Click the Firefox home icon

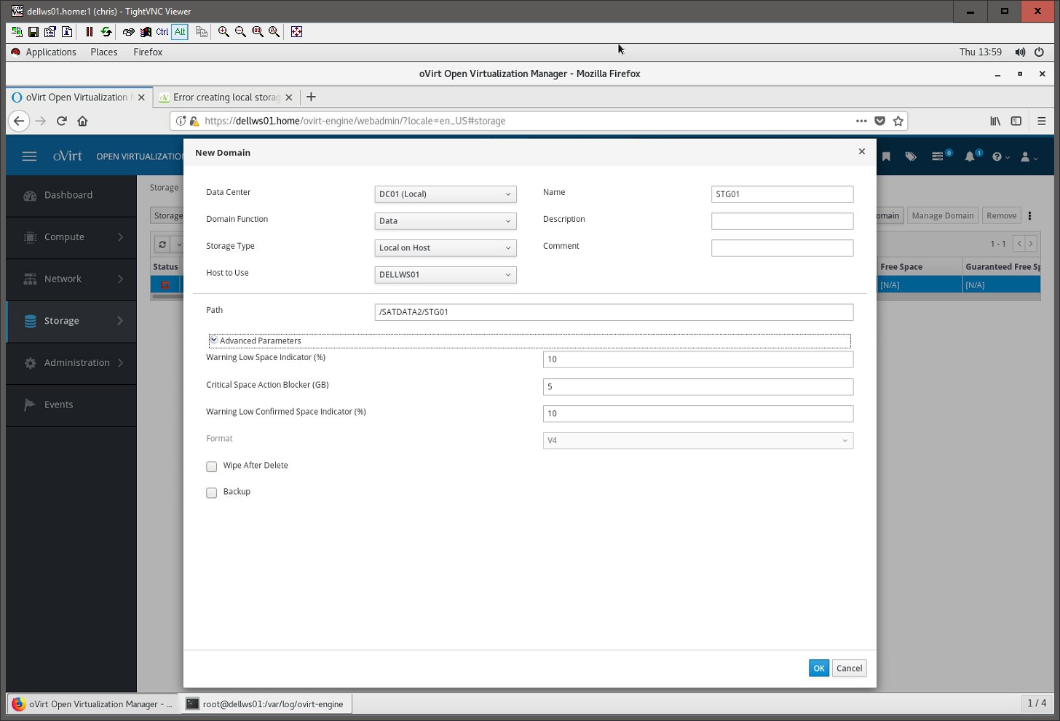82,122
